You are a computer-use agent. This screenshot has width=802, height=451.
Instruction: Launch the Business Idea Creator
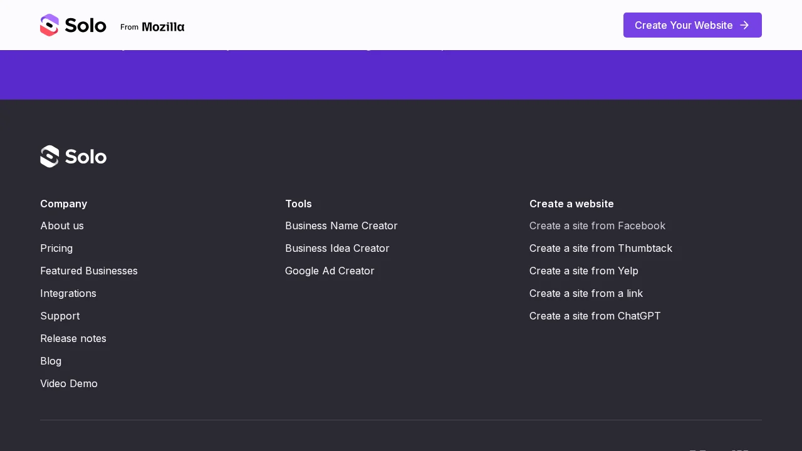[x=337, y=248]
